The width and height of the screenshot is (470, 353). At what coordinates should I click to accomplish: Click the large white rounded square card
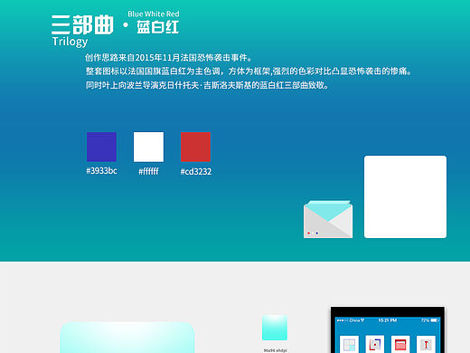[x=405, y=196]
